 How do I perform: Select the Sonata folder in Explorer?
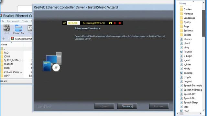tap(187, 35)
